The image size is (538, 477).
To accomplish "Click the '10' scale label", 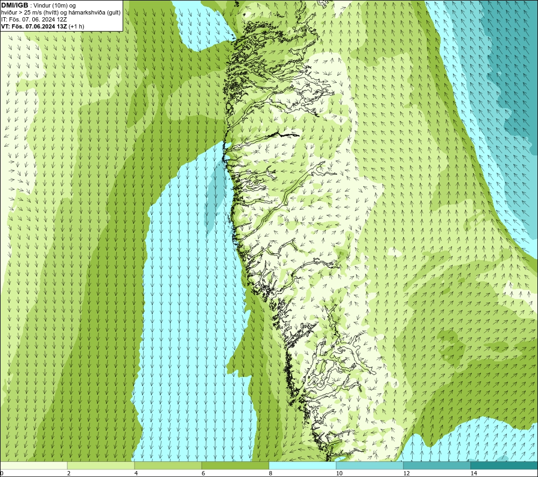I will [339, 474].
